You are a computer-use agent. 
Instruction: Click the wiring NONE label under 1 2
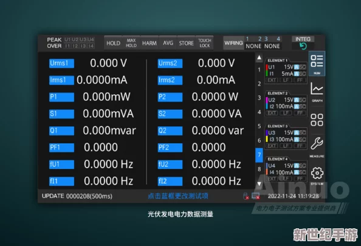[253, 46]
